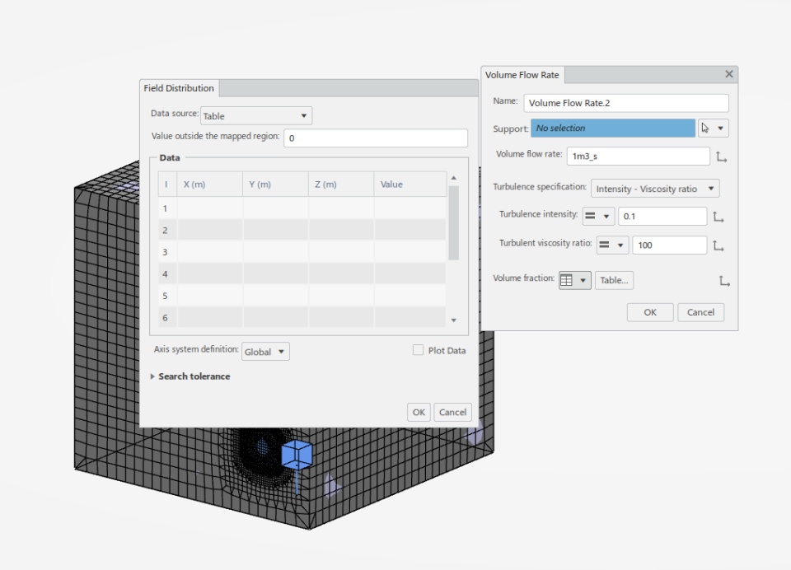Click axis icon beside Turbulent viscosity ratio field

[718, 245]
